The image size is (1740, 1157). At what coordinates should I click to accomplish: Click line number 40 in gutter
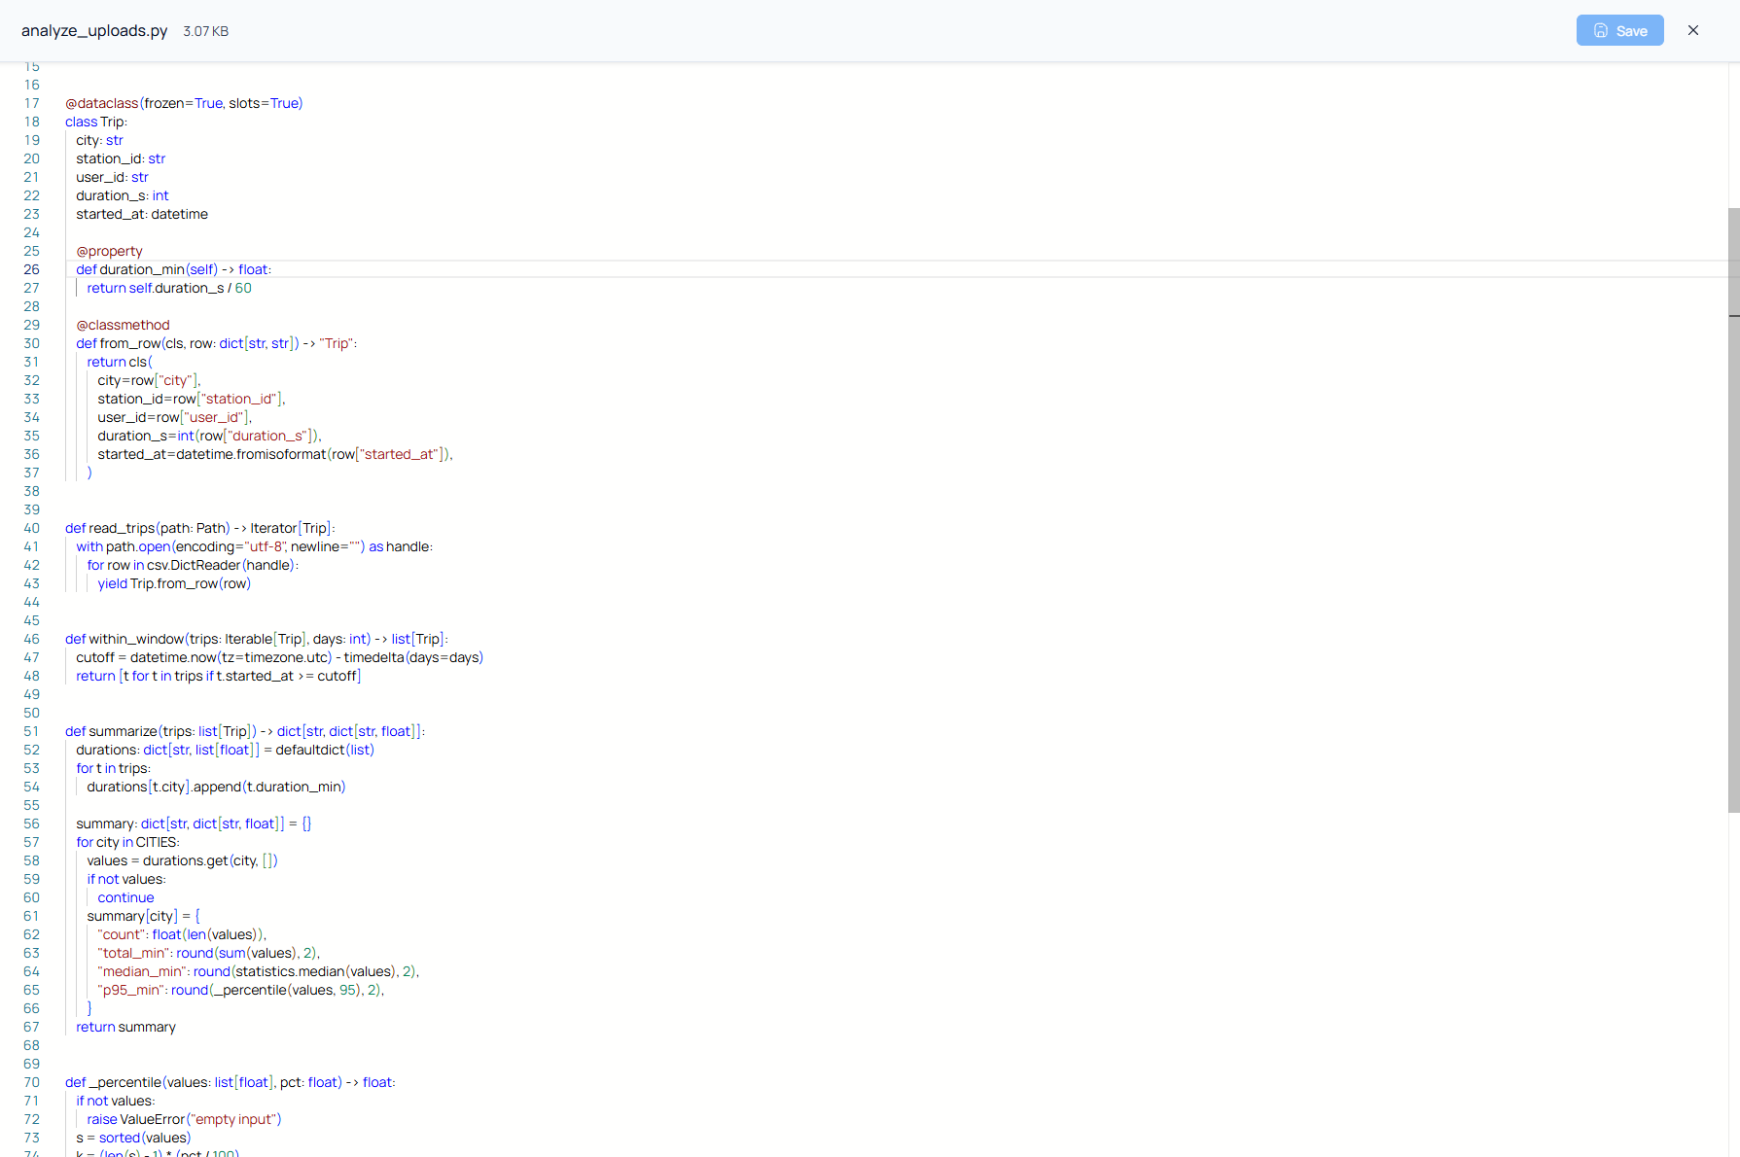click(x=32, y=528)
